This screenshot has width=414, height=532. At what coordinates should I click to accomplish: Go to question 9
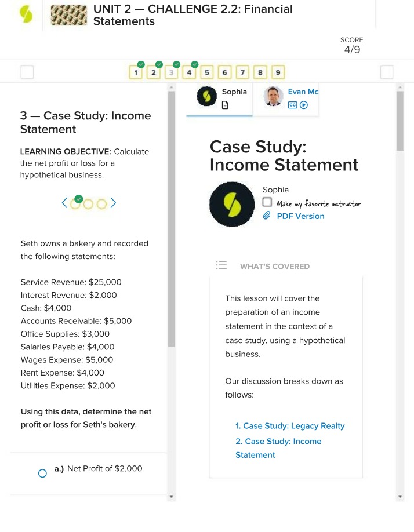[x=278, y=72]
